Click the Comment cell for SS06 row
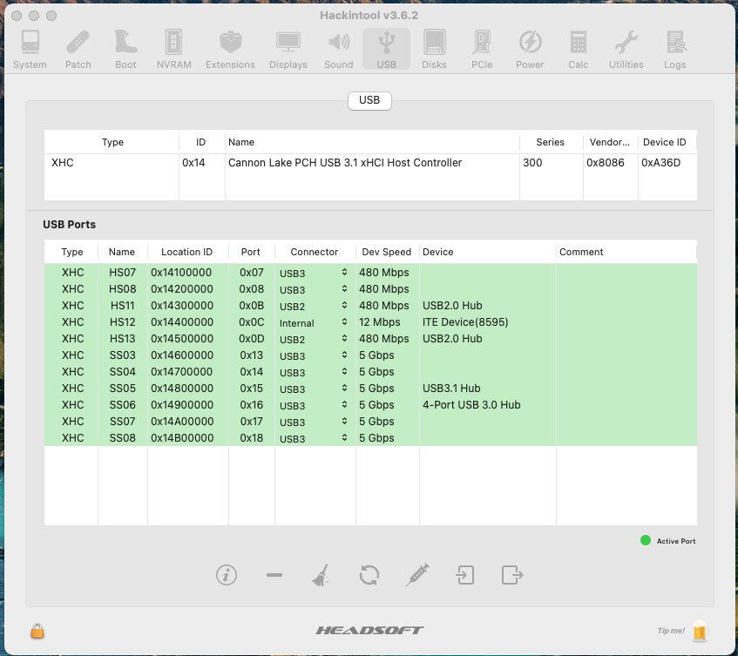The height and width of the screenshot is (656, 738). click(x=626, y=405)
